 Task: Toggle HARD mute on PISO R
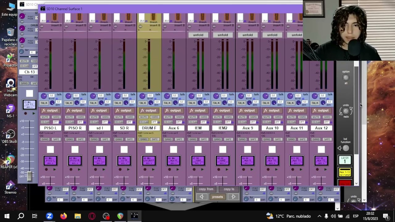pyautogui.click(x=81, y=117)
